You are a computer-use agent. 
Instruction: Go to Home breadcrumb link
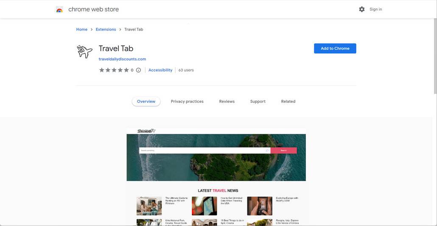81,29
